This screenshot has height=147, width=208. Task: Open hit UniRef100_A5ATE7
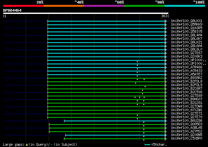click(187, 74)
